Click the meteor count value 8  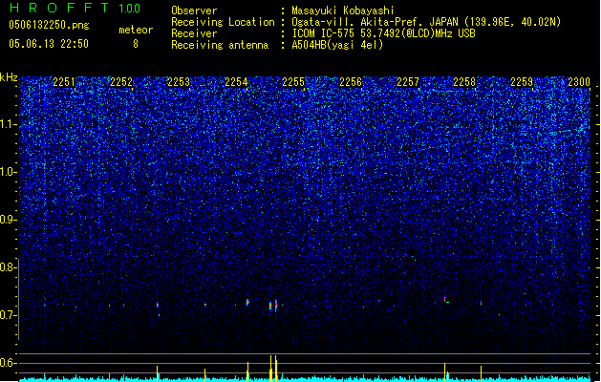click(x=136, y=44)
